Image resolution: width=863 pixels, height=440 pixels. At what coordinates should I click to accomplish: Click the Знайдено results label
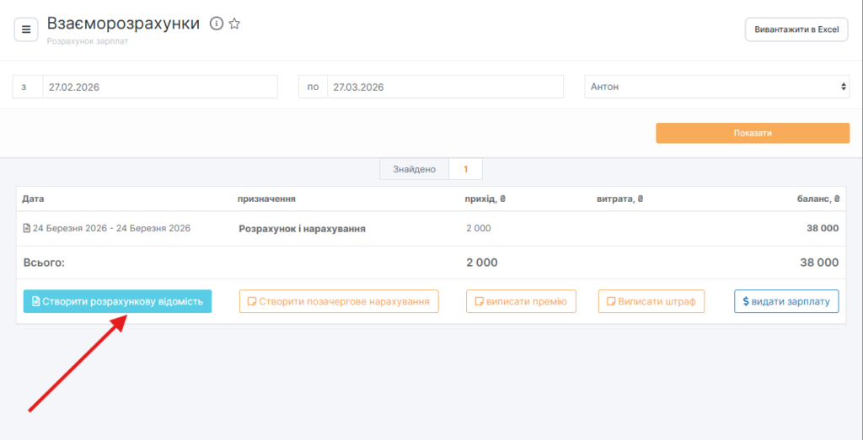click(414, 169)
